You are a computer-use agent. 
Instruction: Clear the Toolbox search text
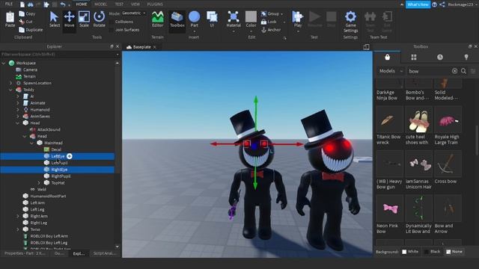[x=454, y=71]
